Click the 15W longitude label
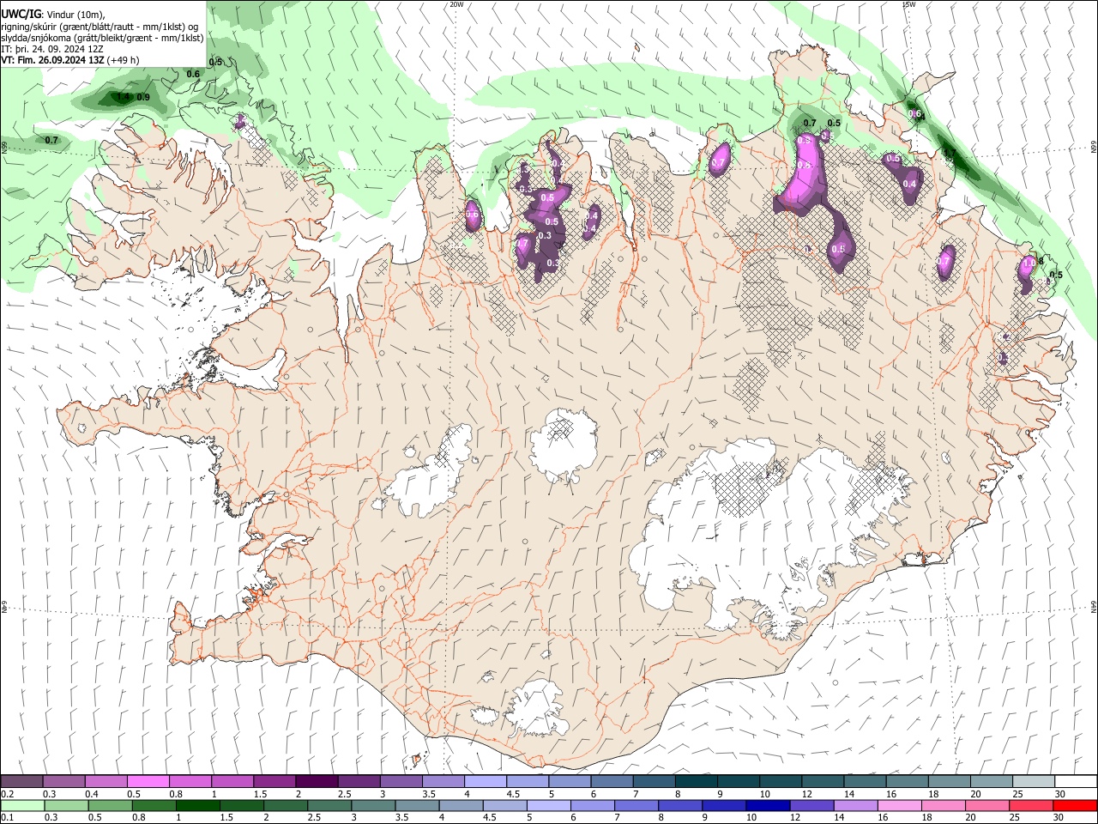 coord(908,4)
